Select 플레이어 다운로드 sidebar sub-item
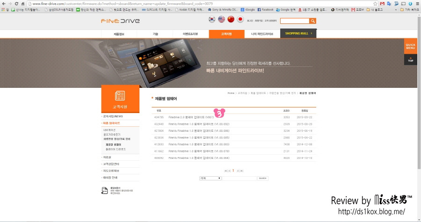Screen dimensions: 421x222 point(116,150)
